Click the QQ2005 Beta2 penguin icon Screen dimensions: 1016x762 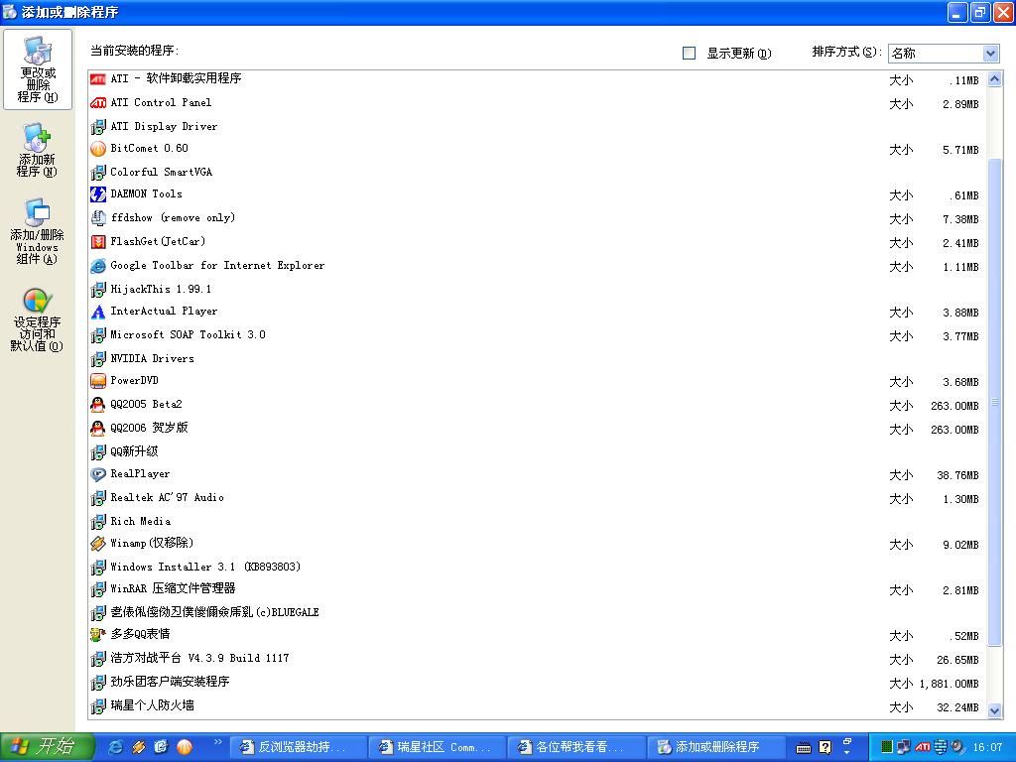98,405
